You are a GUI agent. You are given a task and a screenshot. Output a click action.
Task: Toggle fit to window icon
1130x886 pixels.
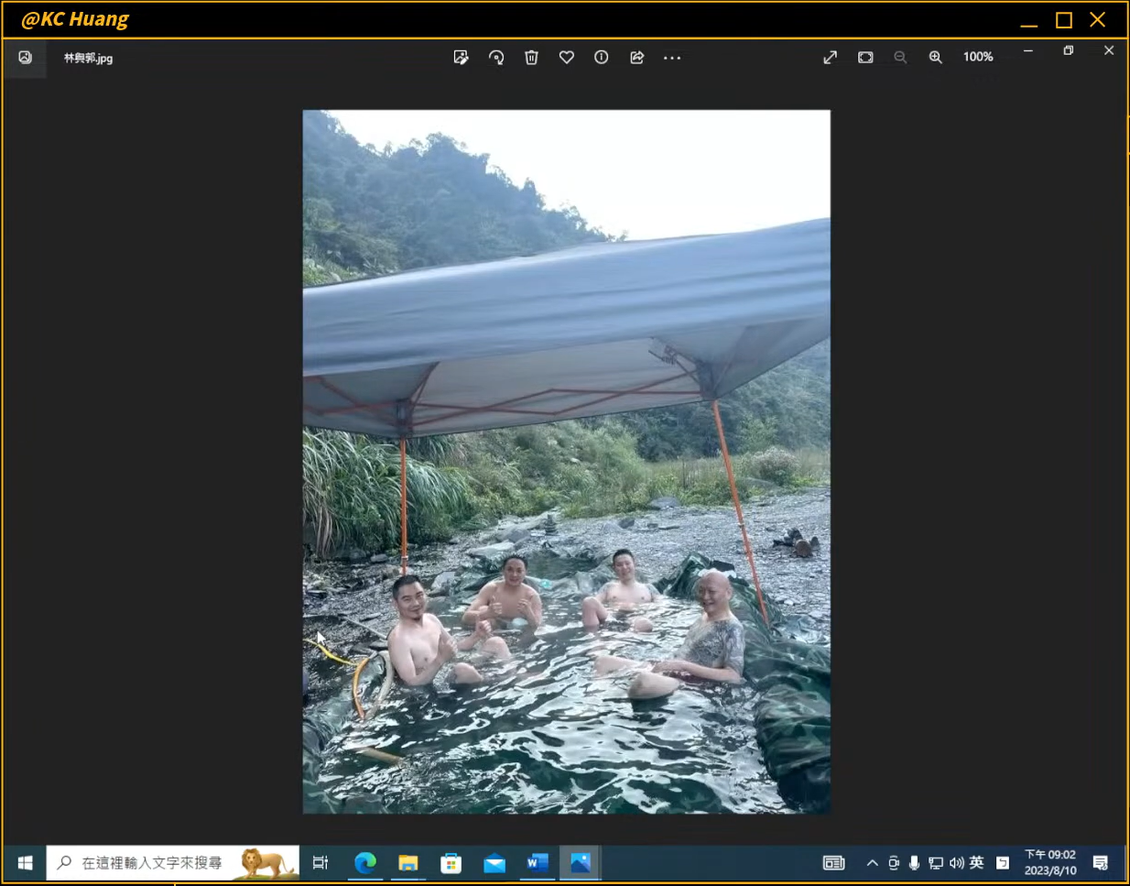click(x=865, y=58)
